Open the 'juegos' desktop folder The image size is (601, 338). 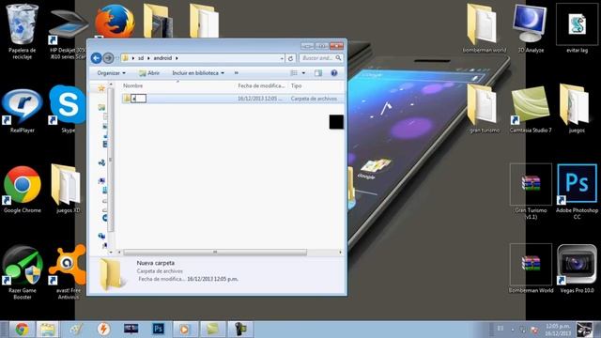coord(577,109)
